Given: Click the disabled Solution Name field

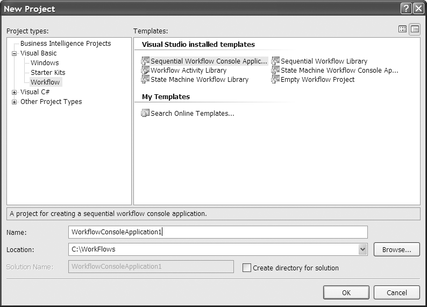Looking at the screenshot, I should 151,267.
